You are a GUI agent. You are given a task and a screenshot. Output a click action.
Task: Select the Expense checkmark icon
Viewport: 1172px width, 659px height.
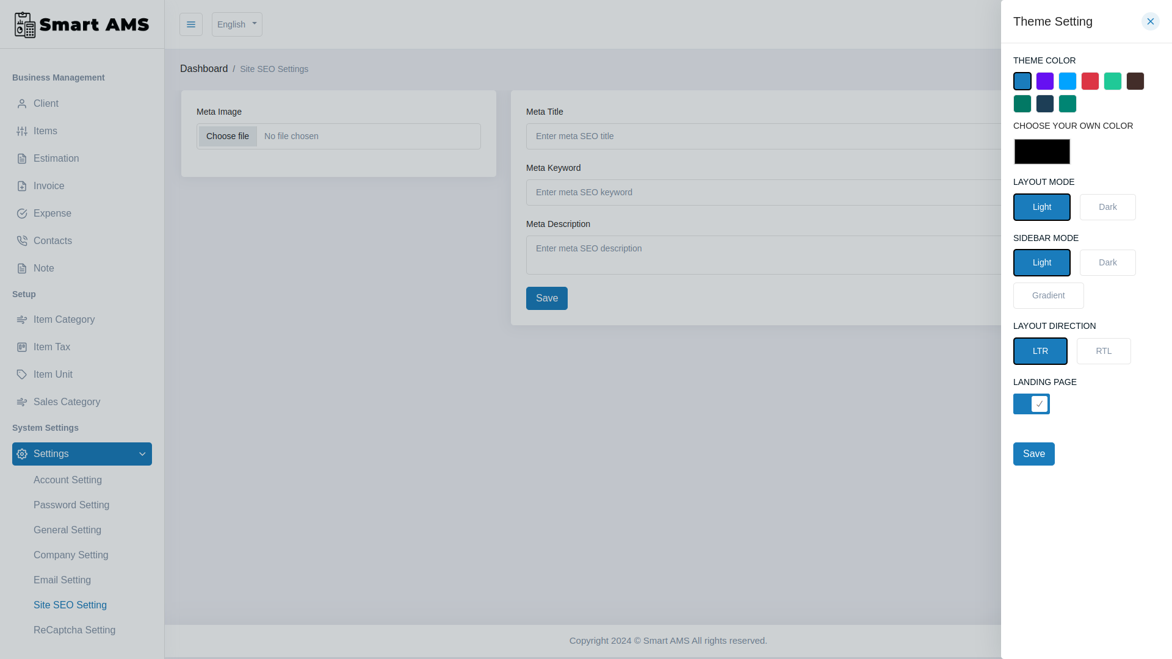tap(22, 214)
